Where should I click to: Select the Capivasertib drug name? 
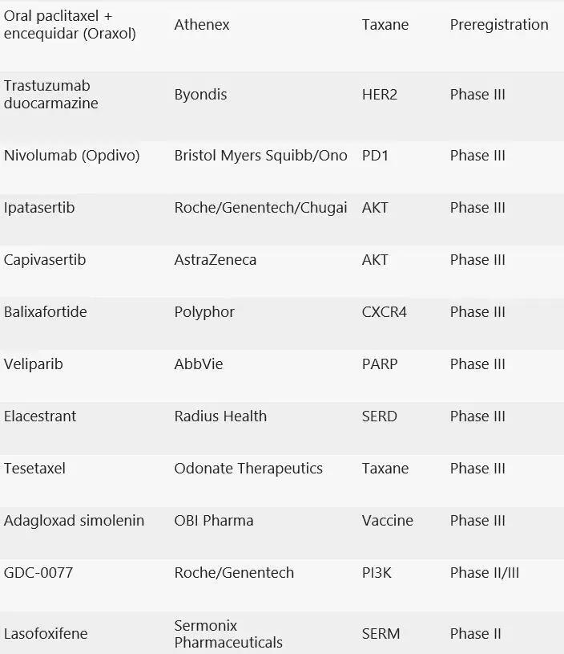[x=45, y=260]
